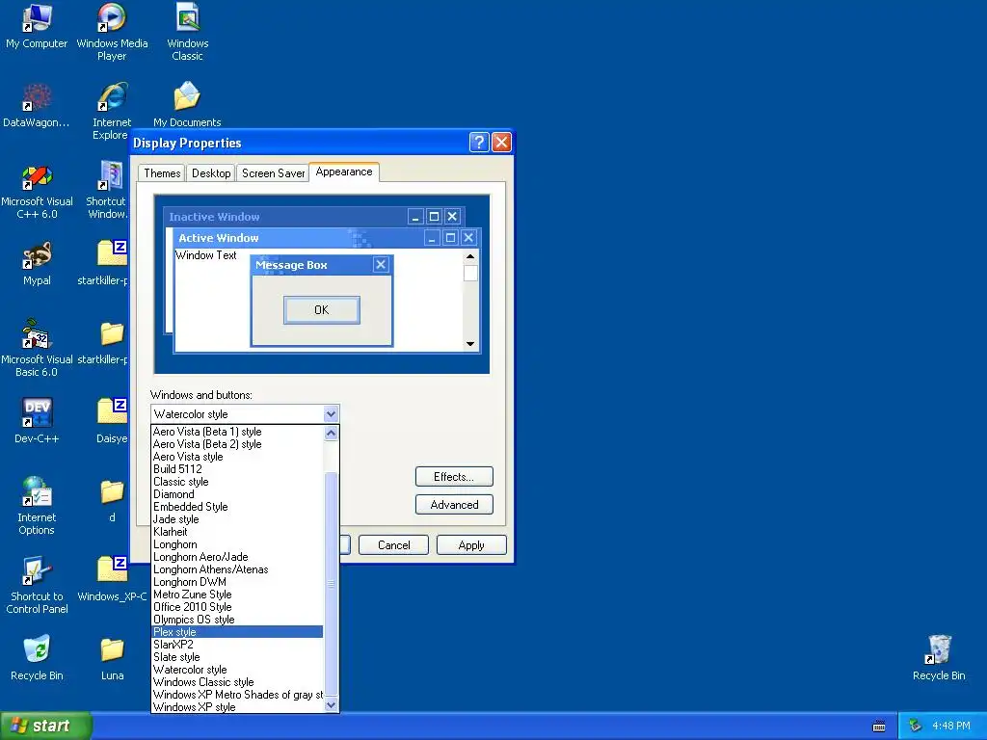987x740 pixels.
Task: Choose Aero Vista style option
Action: (238, 457)
